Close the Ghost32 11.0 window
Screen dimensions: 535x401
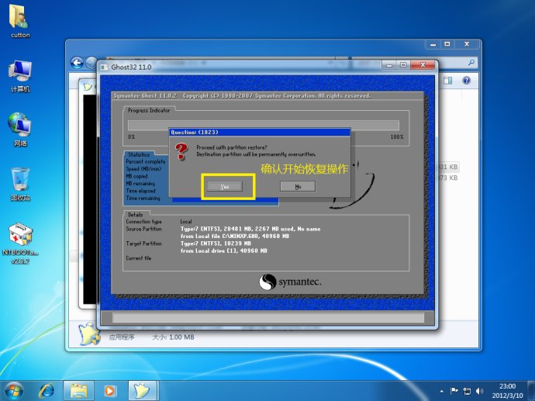pos(423,65)
